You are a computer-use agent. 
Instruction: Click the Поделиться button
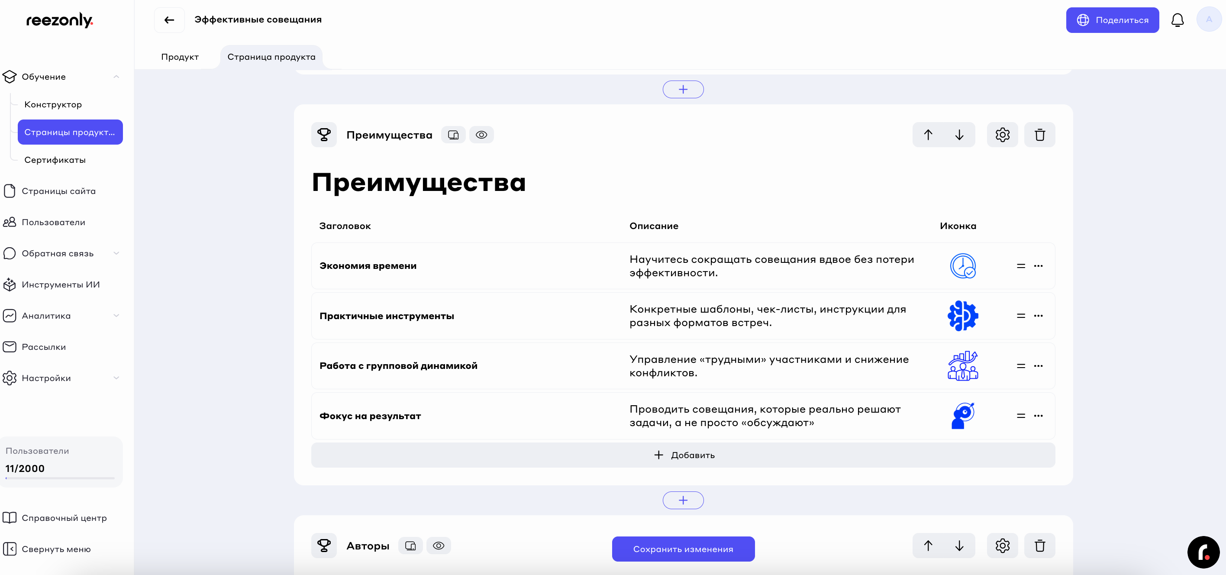pos(1112,20)
